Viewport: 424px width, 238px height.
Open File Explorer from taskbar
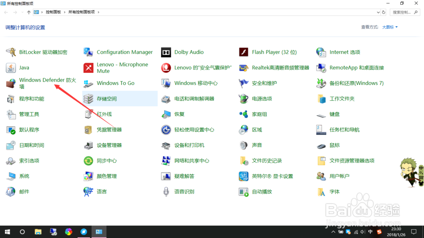pos(38,232)
